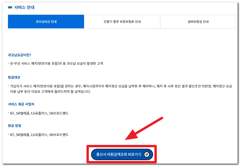Select the 설비보증금 안내 tab

coord(198,22)
